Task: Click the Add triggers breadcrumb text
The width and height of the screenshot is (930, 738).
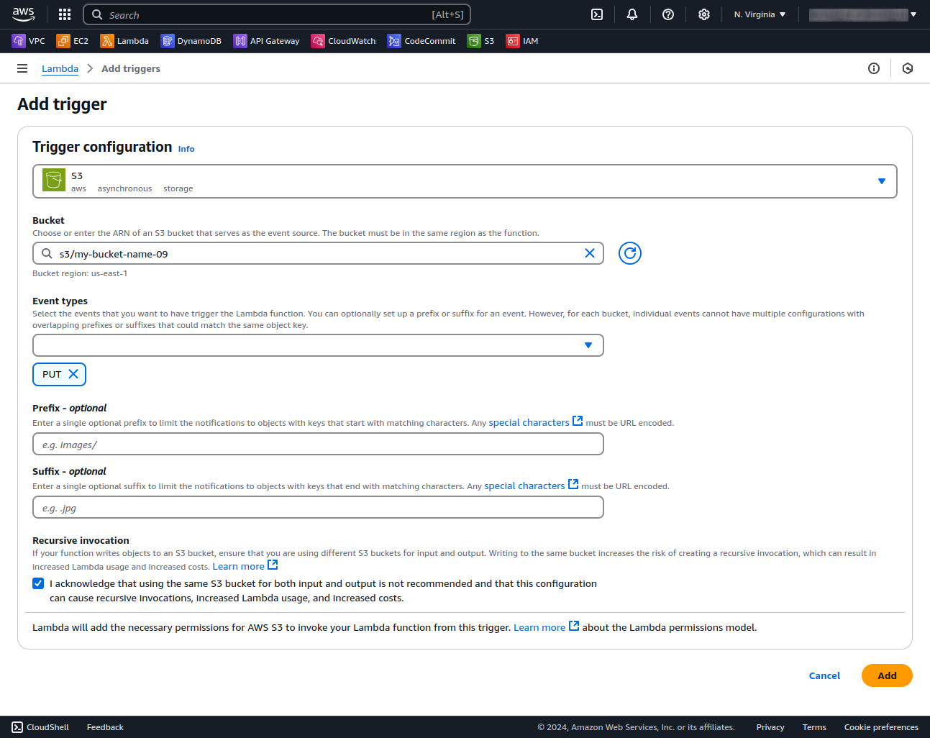Action: pyautogui.click(x=131, y=68)
